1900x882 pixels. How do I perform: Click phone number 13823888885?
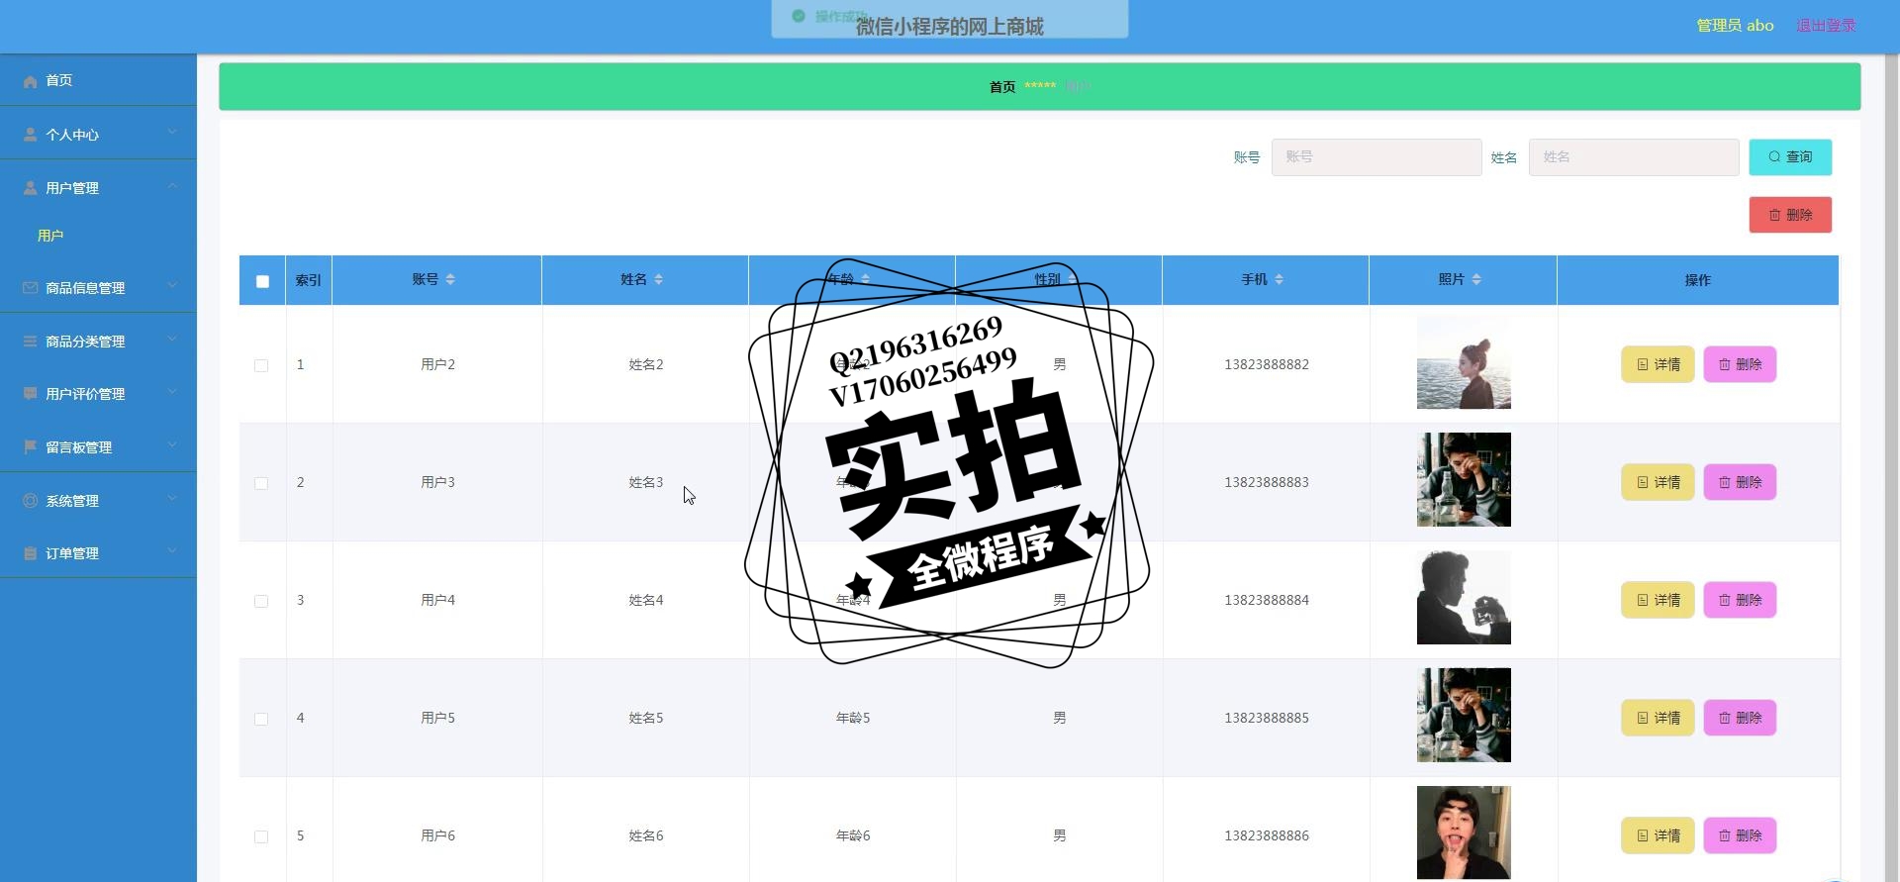[x=1267, y=718]
